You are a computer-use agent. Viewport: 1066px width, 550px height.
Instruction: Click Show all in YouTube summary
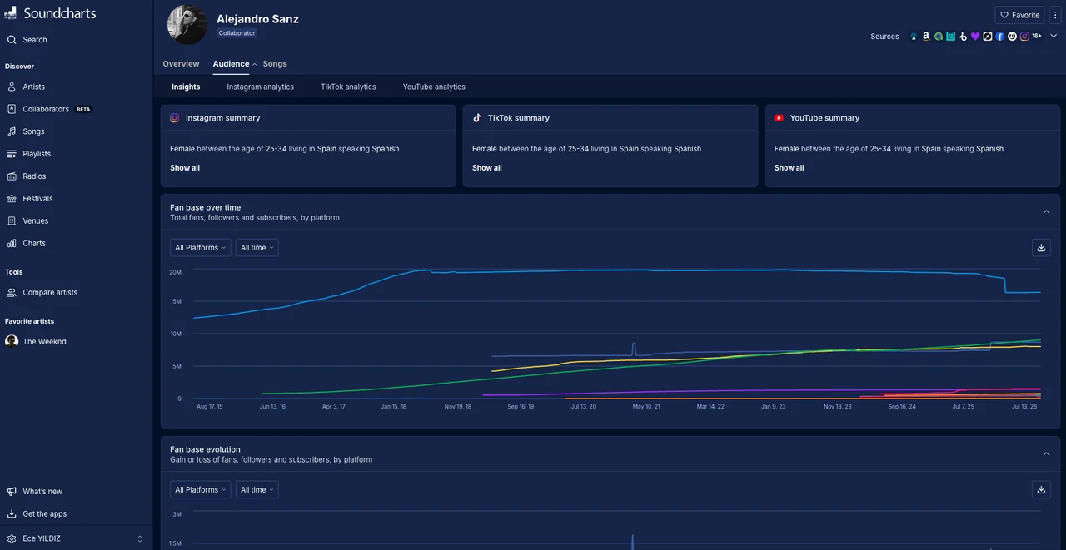(x=790, y=168)
